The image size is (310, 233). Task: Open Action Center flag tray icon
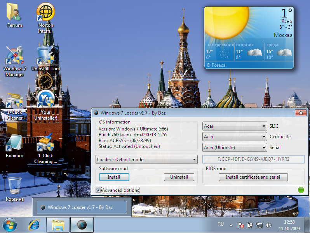[240, 225]
